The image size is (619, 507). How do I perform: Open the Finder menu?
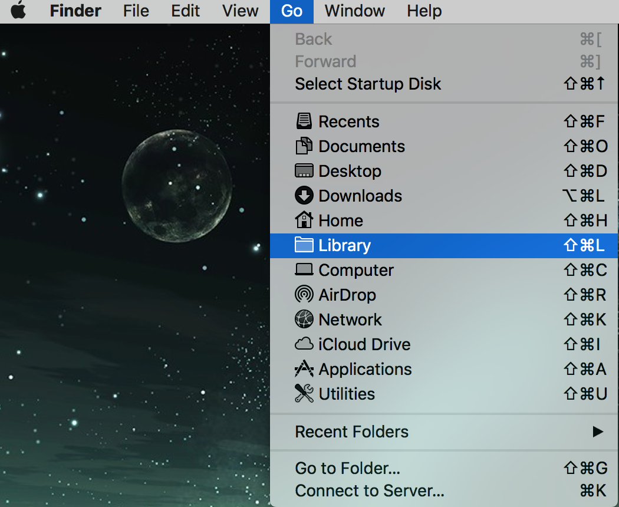click(x=75, y=11)
